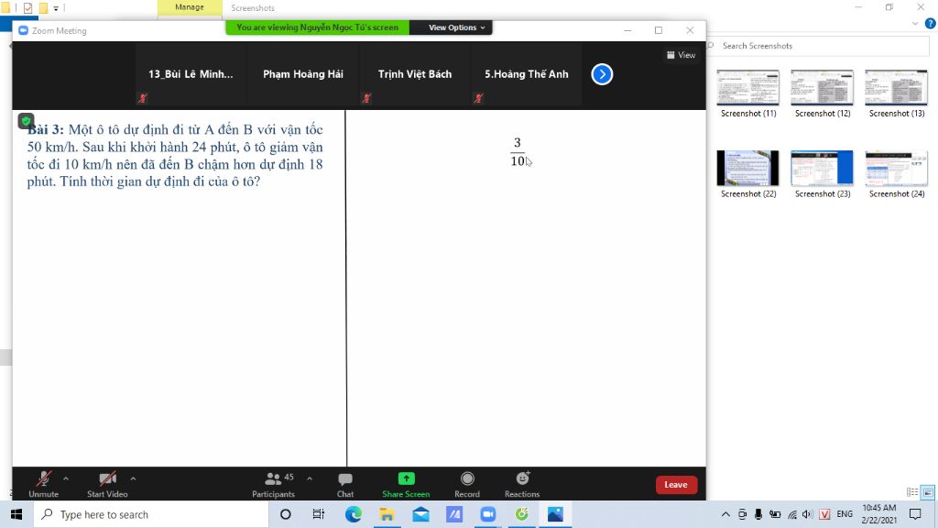Image resolution: width=938 pixels, height=528 pixels.
Task: Start recording with the Record button
Action: tap(467, 484)
